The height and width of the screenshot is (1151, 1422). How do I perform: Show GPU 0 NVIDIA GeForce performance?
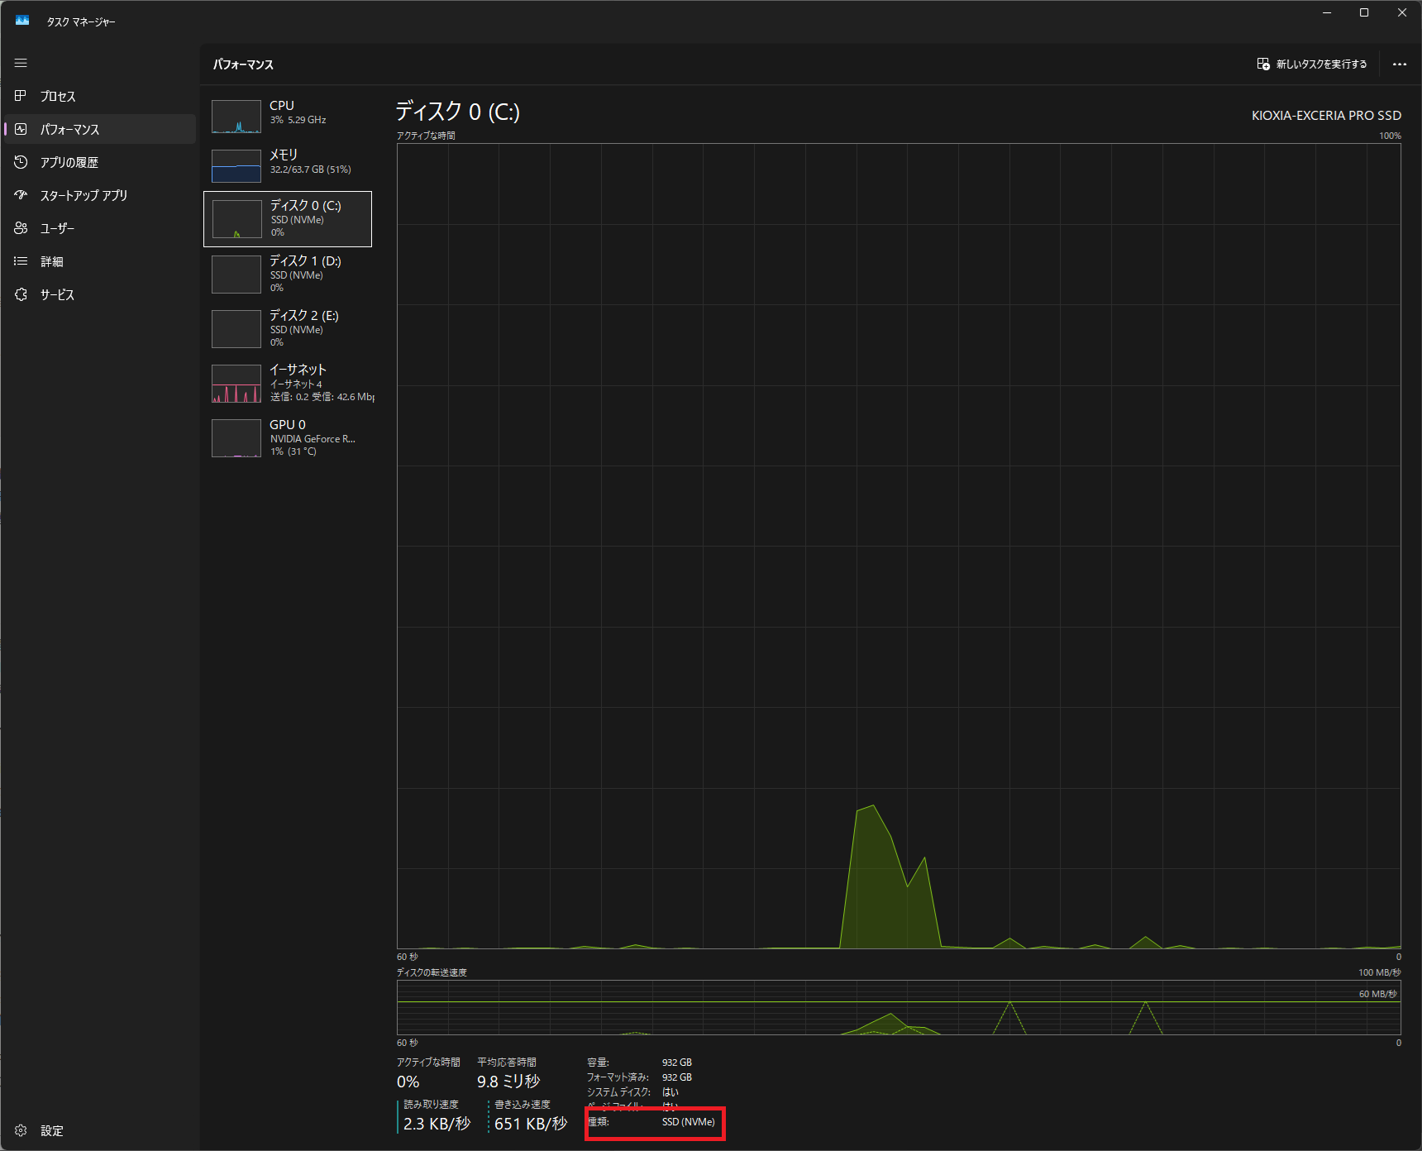[288, 437]
